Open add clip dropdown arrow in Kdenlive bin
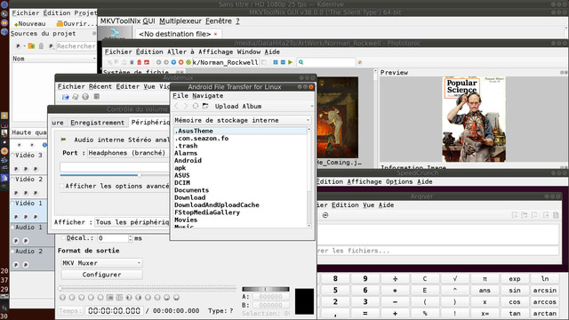569x320 pixels. [x=24, y=46]
